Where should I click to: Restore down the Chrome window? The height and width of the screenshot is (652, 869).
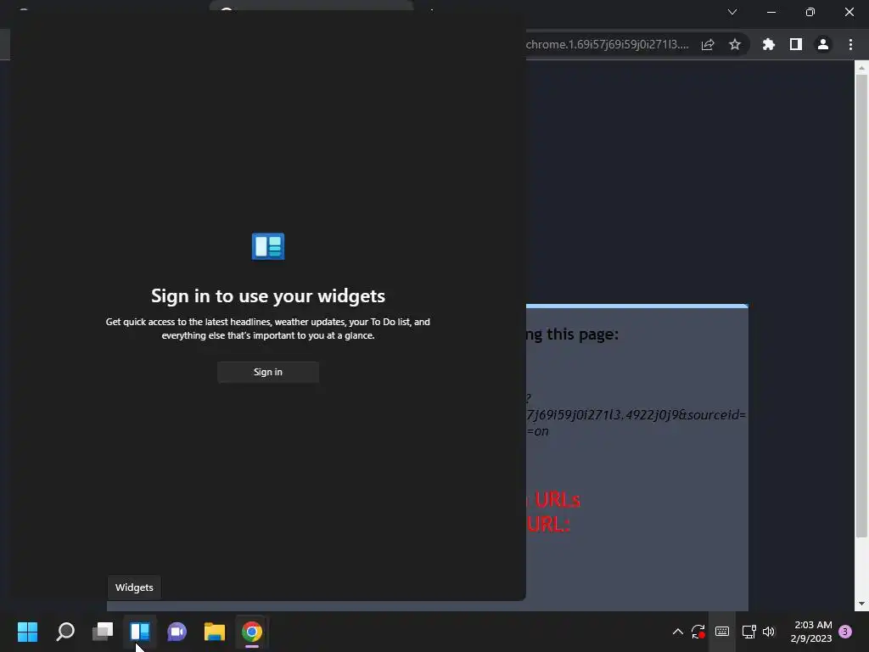tap(810, 12)
